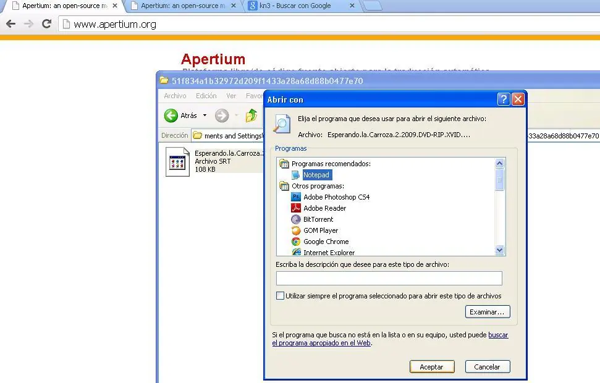
Task: Click the Apertium heading on the webpage
Action: pyautogui.click(x=213, y=59)
